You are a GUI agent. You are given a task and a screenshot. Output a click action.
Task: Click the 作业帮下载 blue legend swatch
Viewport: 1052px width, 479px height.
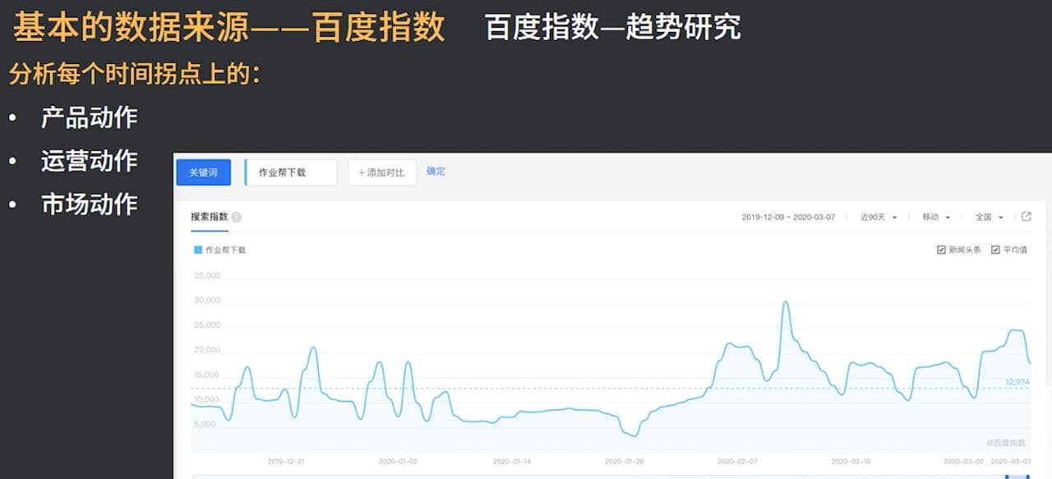[197, 249]
